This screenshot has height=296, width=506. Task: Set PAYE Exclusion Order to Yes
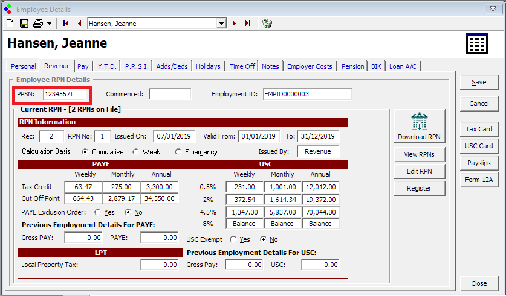[99, 212]
